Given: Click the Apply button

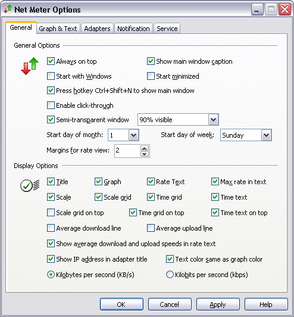Looking at the screenshot, I should coord(218,304).
